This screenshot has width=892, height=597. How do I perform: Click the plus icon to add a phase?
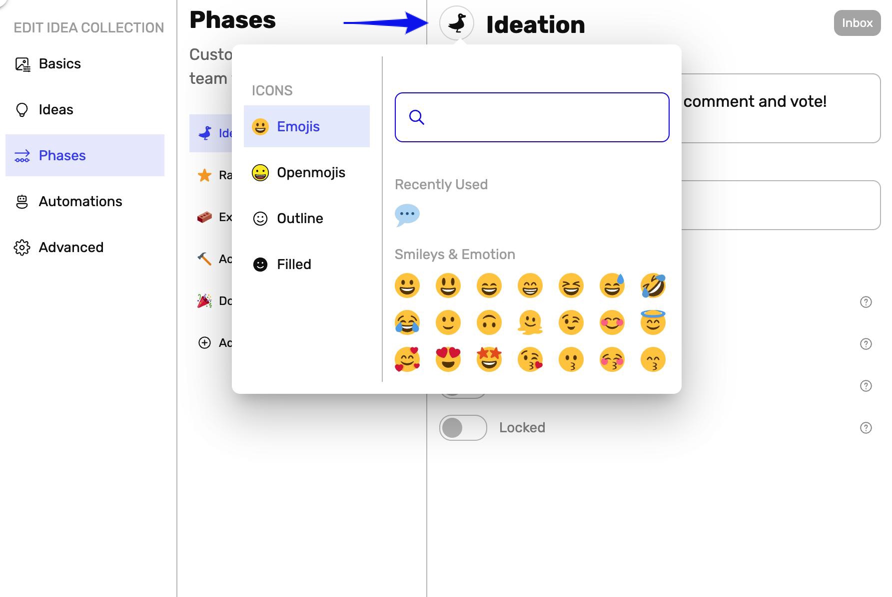[204, 343]
